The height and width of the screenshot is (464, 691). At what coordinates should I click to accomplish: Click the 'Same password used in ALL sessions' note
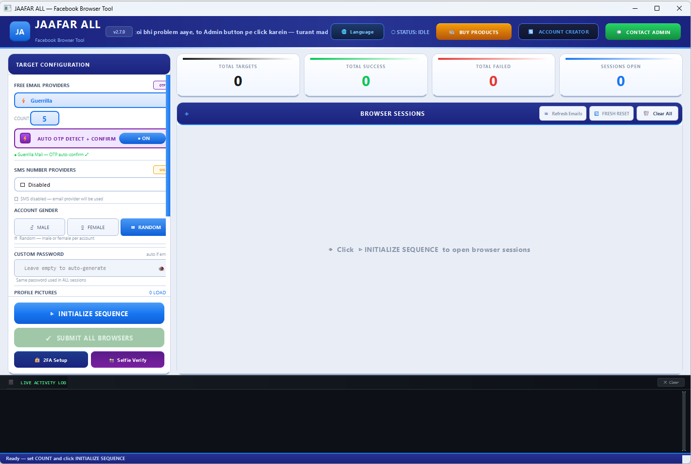tap(51, 280)
